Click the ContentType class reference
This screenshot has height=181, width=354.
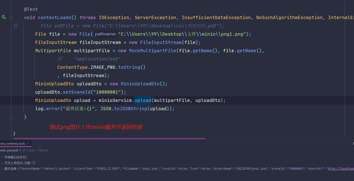click(x=72, y=67)
